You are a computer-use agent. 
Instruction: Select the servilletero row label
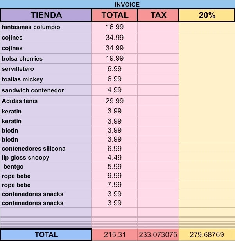coord(46,69)
